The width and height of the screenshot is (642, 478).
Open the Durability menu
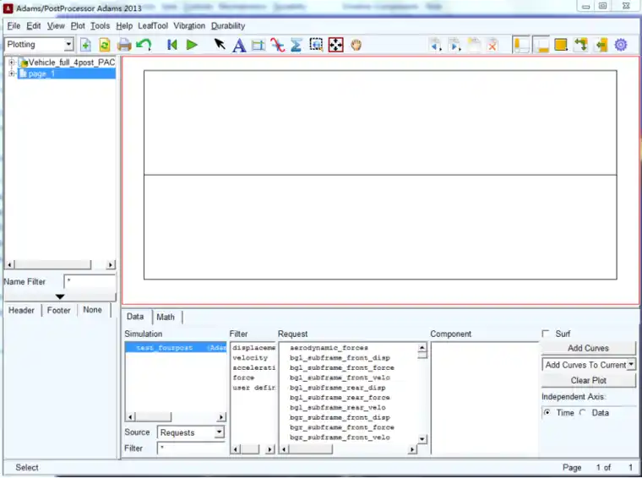228,26
